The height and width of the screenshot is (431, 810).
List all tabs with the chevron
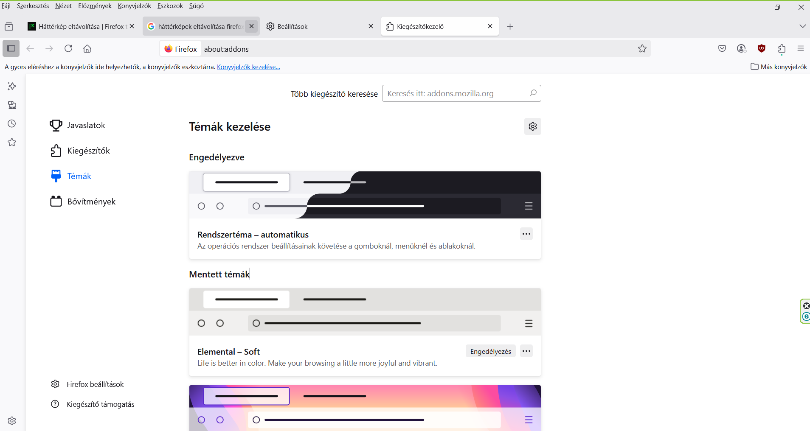pyautogui.click(x=802, y=26)
